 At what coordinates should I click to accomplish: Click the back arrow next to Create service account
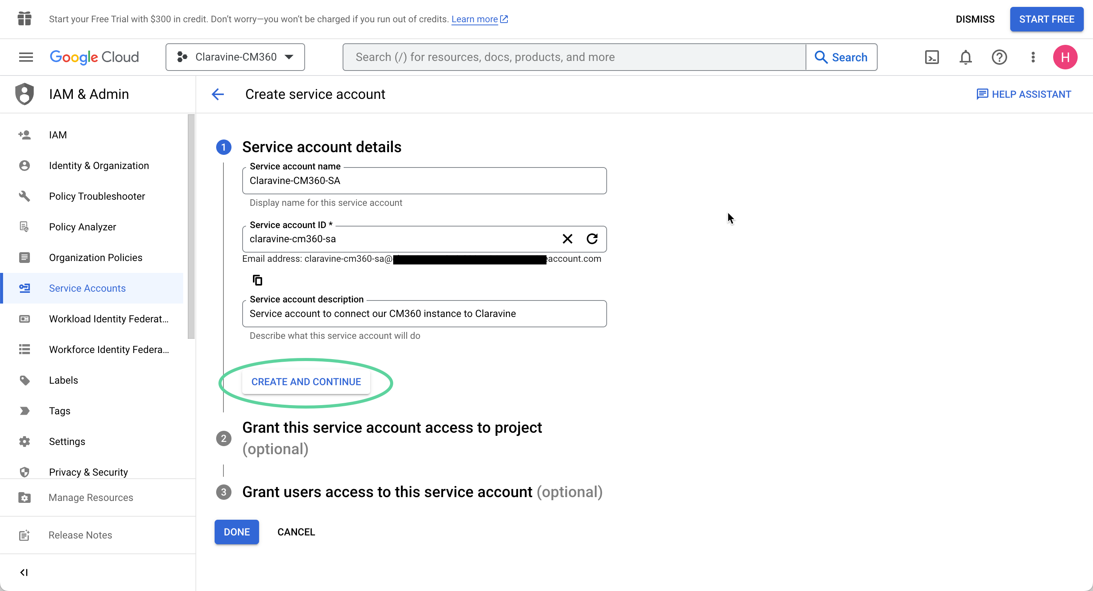(218, 94)
